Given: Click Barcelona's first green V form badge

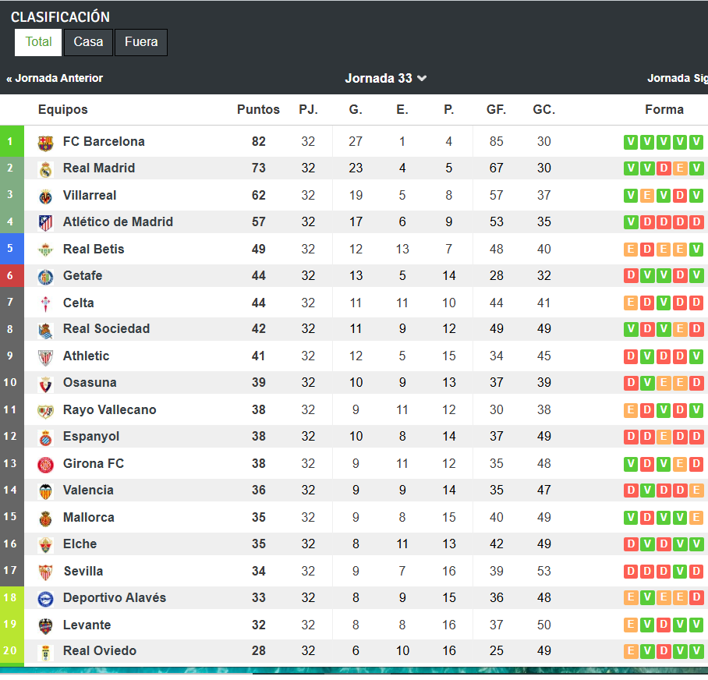Looking at the screenshot, I should coord(631,142).
